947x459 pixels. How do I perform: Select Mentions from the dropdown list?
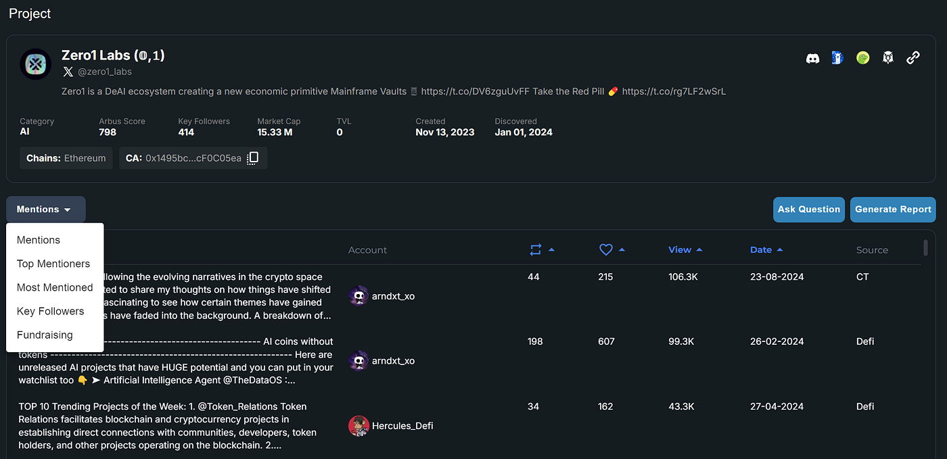[x=39, y=240]
